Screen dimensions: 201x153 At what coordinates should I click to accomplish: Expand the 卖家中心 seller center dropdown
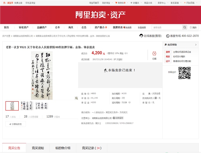162,3
